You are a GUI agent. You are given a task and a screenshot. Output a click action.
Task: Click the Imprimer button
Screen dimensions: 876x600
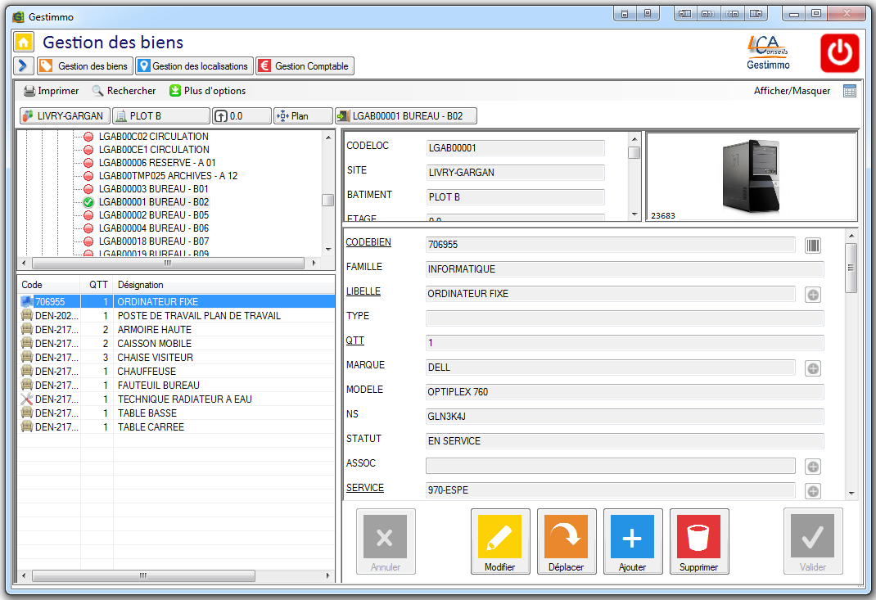tap(51, 91)
